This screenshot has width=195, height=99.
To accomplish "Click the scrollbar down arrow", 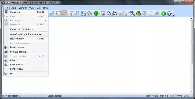I will point(191,92).
